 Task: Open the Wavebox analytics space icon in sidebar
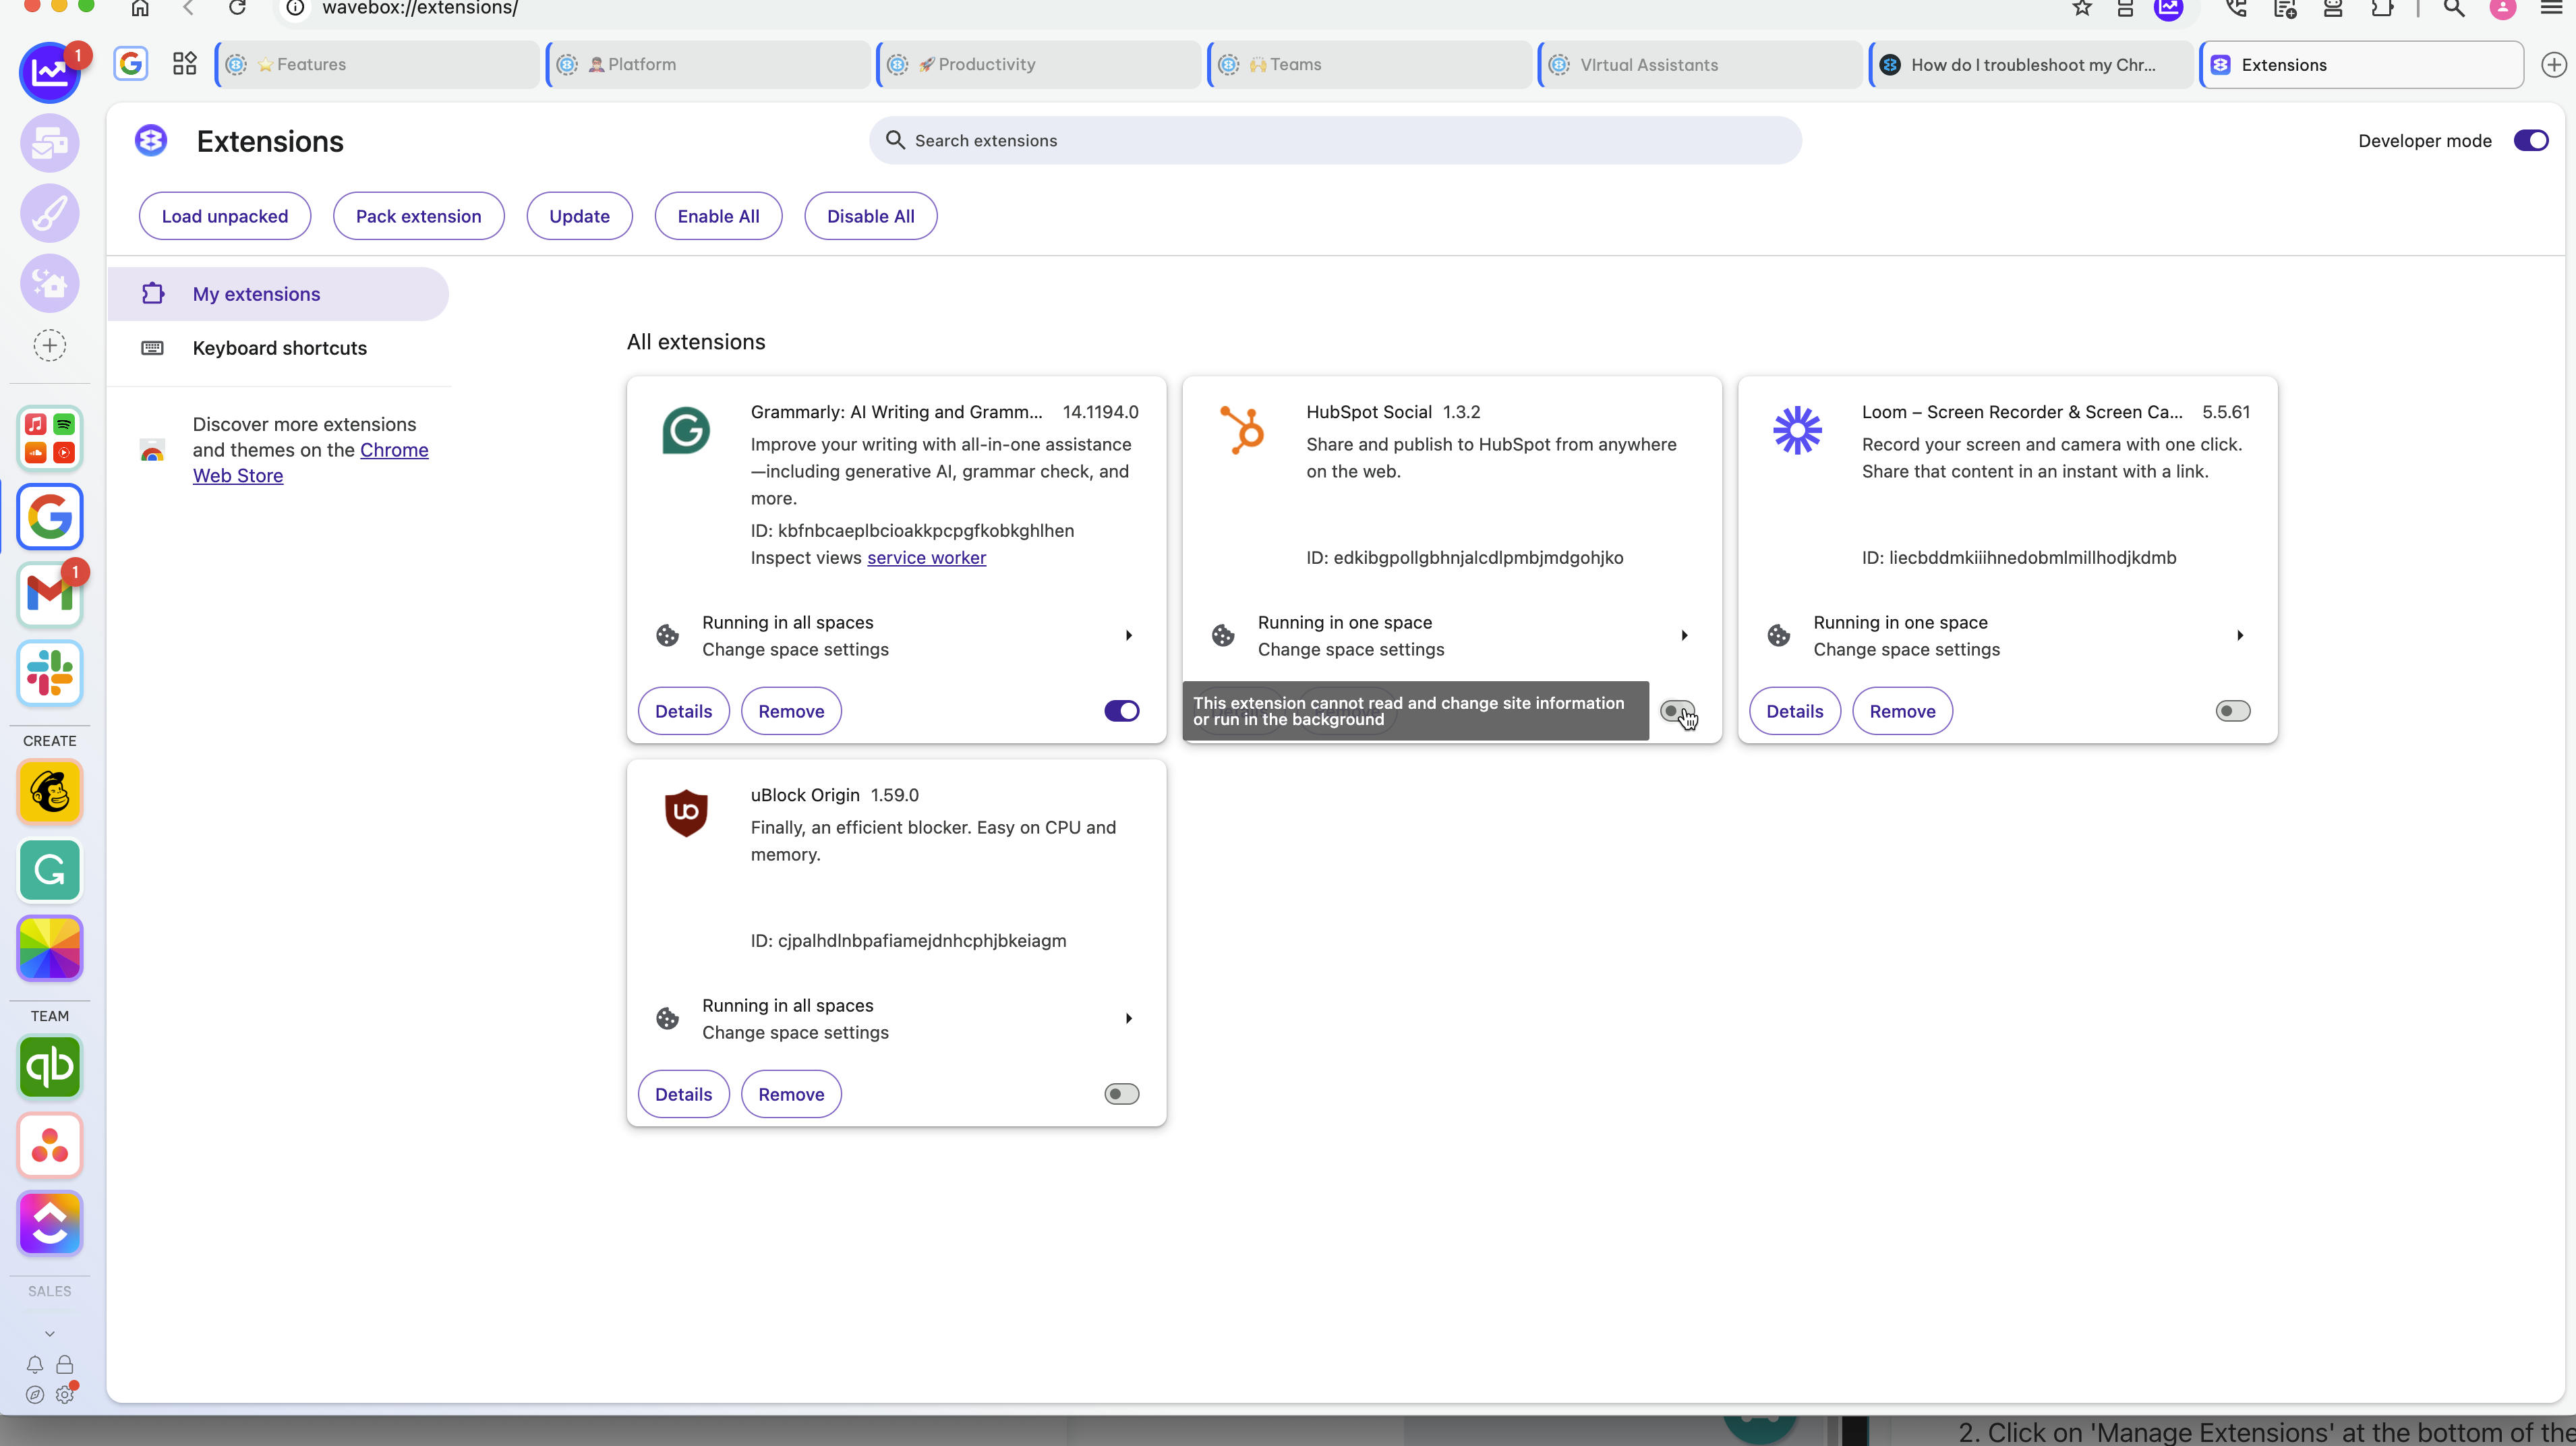point(49,73)
